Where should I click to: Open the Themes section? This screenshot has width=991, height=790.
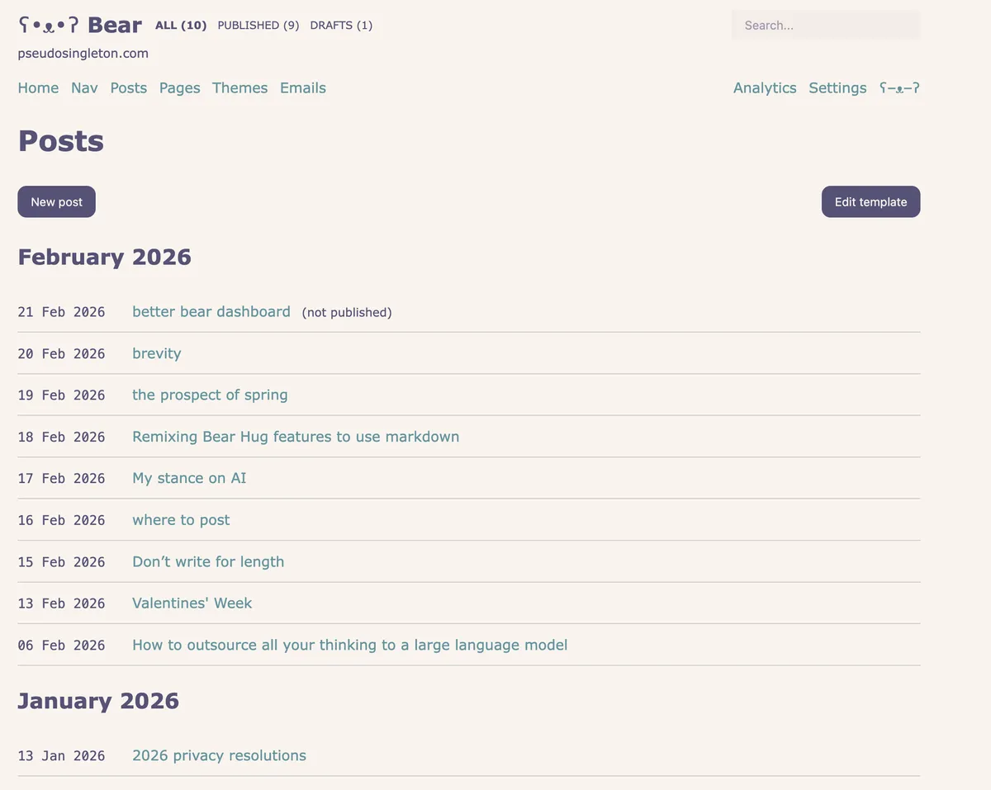[x=239, y=88]
